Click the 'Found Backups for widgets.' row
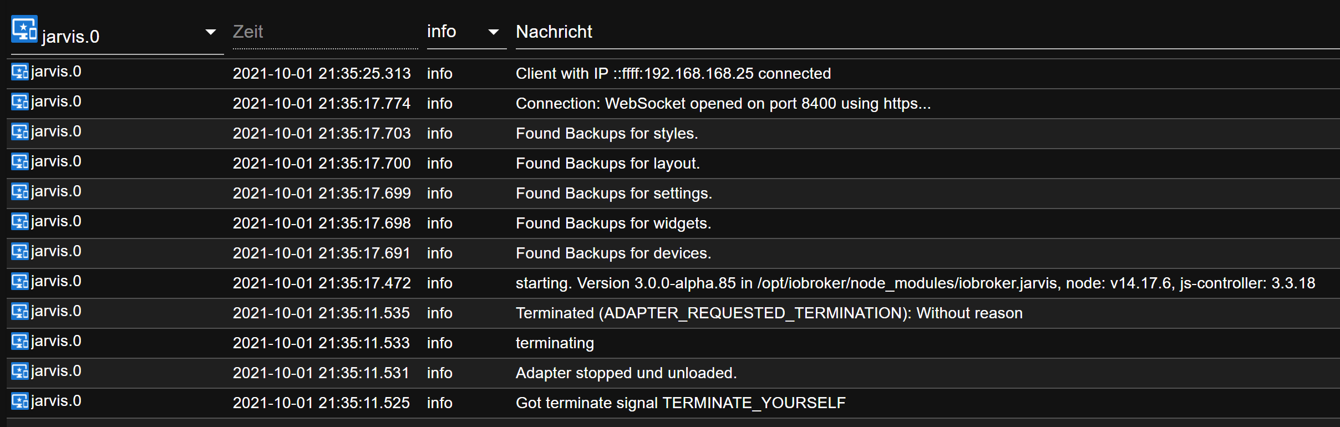 point(613,223)
